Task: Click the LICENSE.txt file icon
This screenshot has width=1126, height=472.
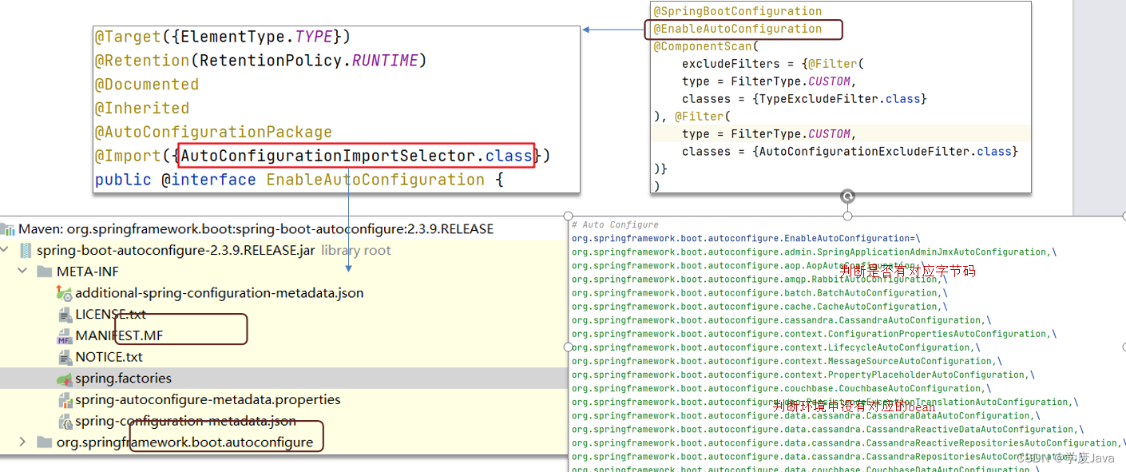Action: click(x=64, y=315)
